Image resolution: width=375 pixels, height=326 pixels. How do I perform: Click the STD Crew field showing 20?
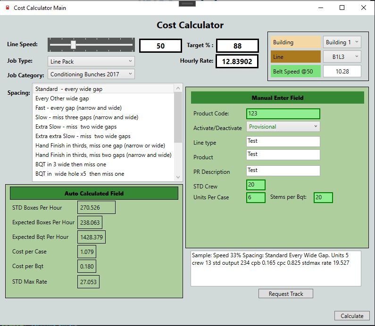[256, 185]
